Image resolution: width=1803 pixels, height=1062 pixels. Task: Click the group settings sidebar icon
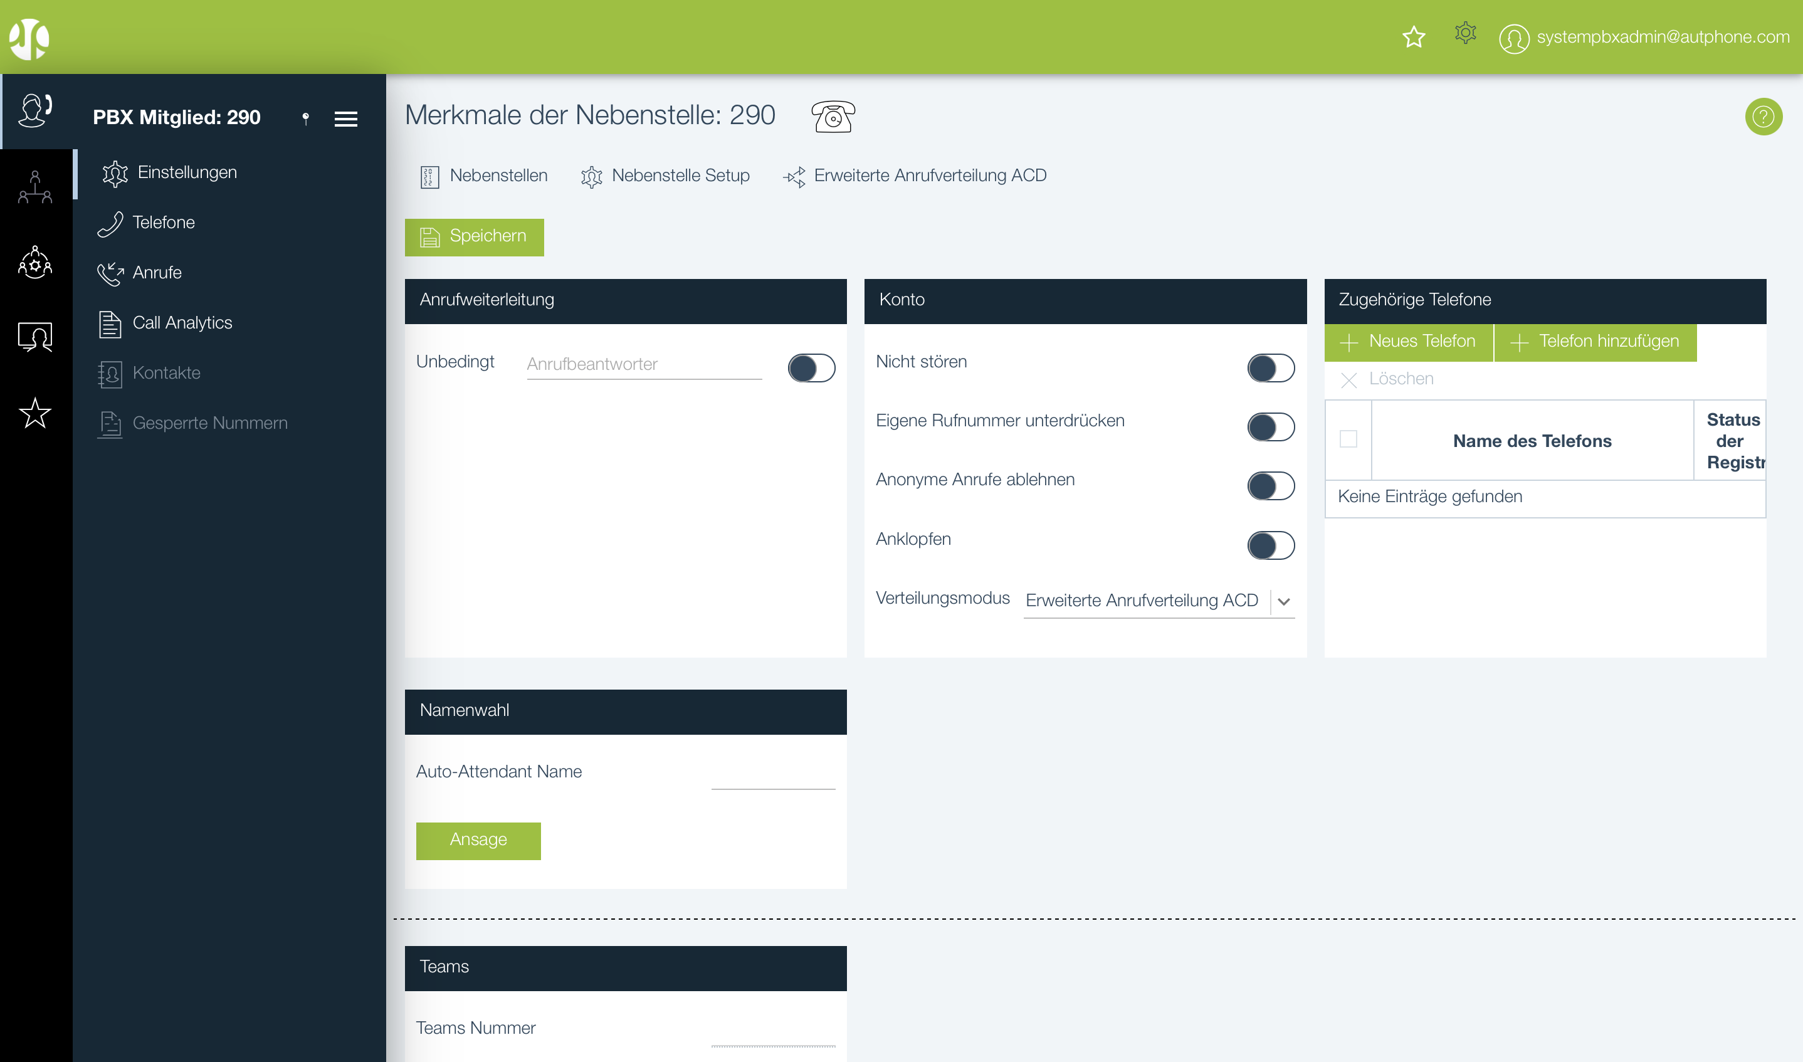(x=35, y=263)
